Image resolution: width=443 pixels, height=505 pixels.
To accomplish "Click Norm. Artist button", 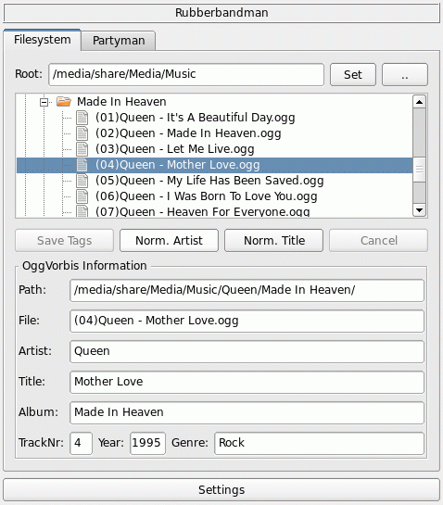I will tap(170, 241).
